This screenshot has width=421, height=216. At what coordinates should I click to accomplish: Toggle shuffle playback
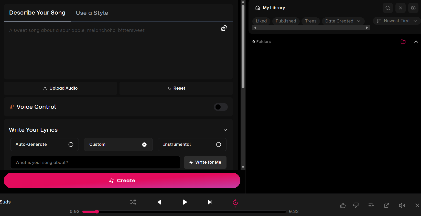coord(133,202)
